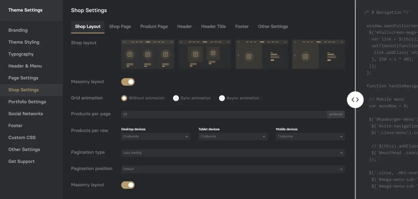
Task: Open the Mobile devices columns dropdown
Action: tap(310, 137)
